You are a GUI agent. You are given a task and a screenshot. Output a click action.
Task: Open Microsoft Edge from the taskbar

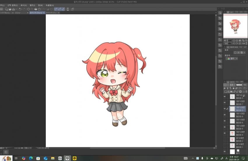point(31,158)
